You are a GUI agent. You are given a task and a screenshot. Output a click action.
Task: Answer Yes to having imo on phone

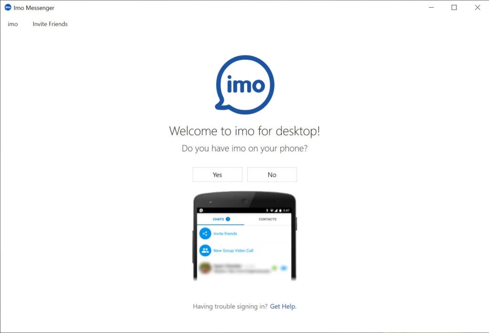(217, 174)
